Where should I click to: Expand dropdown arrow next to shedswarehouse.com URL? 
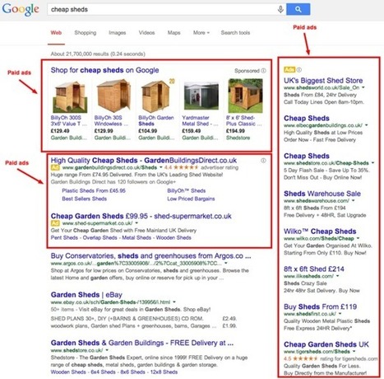click(353, 201)
